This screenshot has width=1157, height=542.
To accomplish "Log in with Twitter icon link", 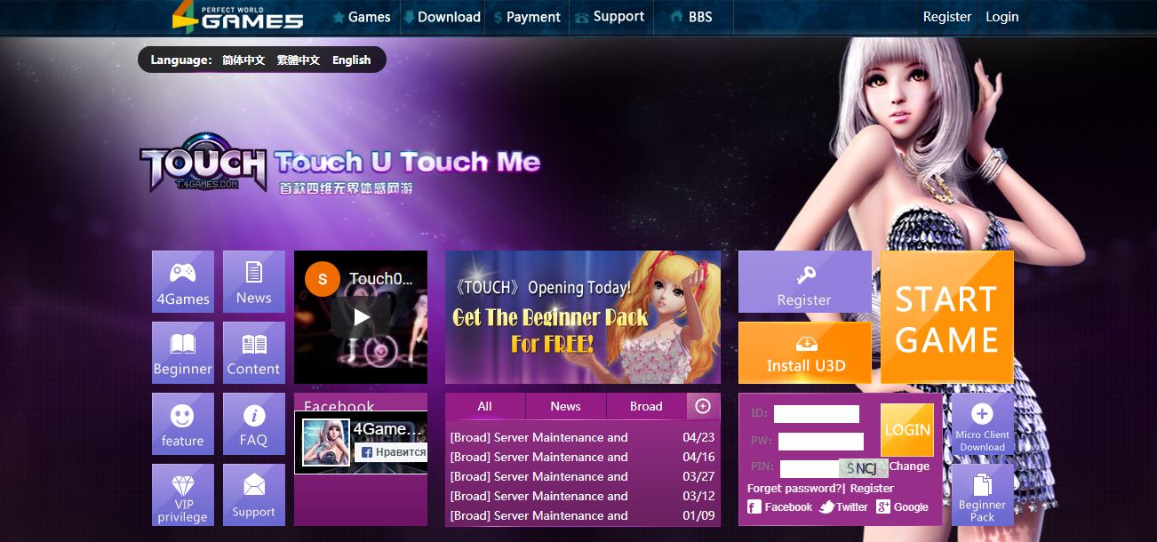I will coord(843,507).
